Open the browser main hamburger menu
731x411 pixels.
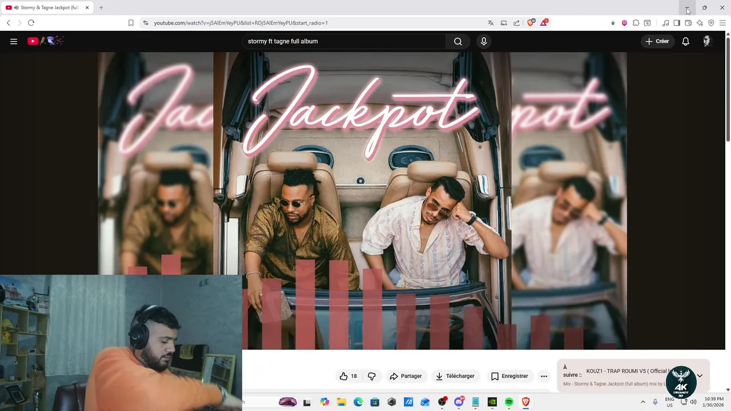click(722, 23)
